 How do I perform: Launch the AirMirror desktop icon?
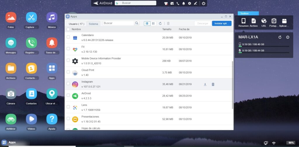pos(11,119)
